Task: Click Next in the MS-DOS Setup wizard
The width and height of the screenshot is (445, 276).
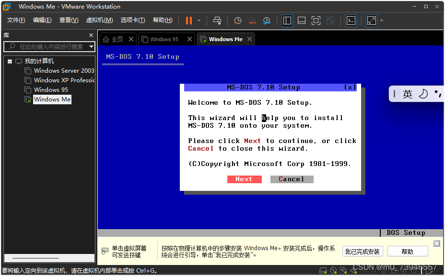Action: tap(245, 179)
